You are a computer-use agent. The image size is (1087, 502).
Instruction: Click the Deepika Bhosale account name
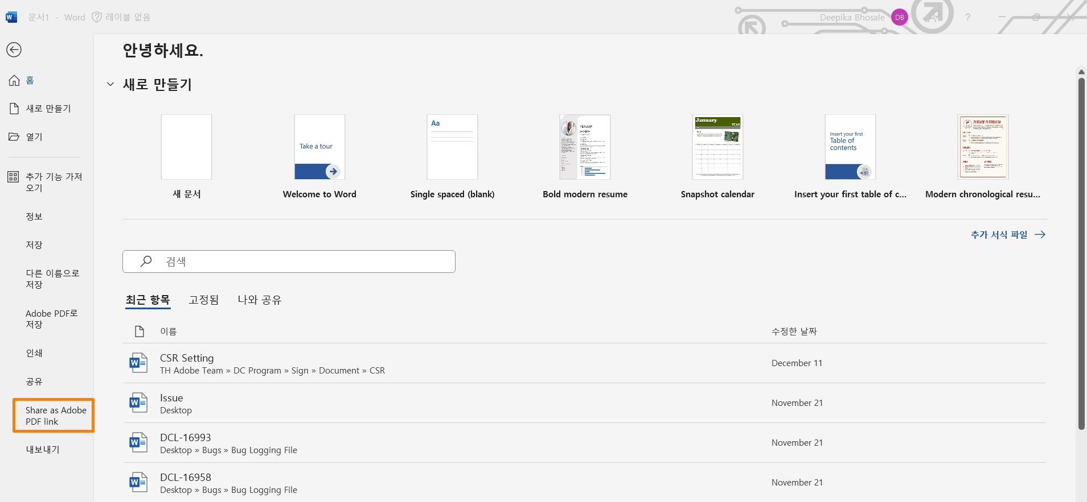click(x=852, y=18)
